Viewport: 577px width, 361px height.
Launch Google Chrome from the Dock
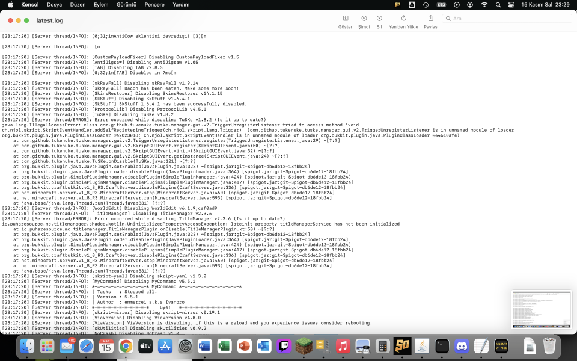point(126,347)
